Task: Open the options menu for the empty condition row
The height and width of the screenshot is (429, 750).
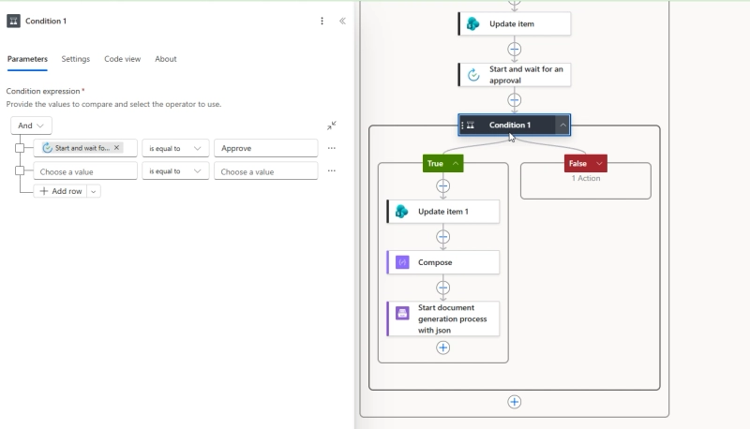Action: (x=332, y=171)
